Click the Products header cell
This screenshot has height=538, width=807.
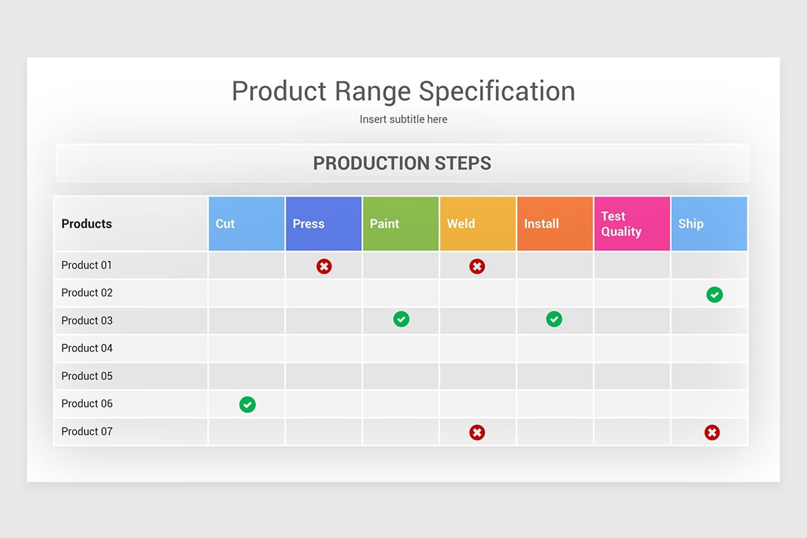point(131,224)
